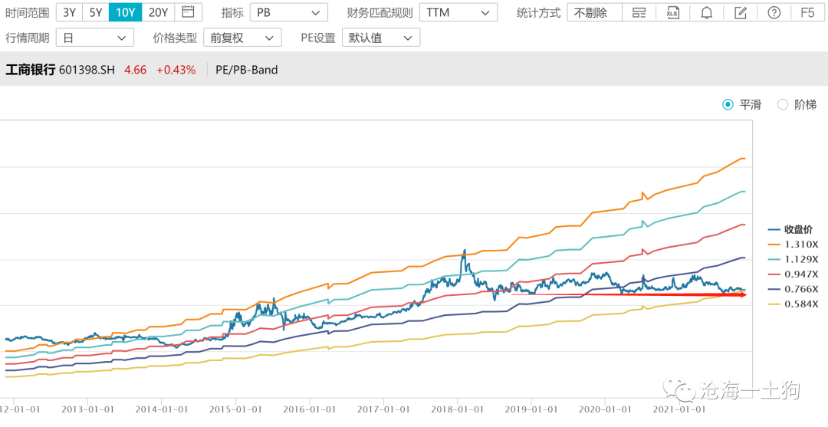Image resolution: width=828 pixels, height=427 pixels.
Task: Click the price value 4.66
Action: pyautogui.click(x=135, y=70)
